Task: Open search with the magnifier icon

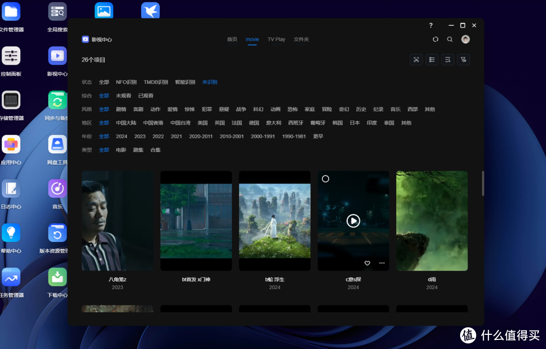Action: coord(450,39)
